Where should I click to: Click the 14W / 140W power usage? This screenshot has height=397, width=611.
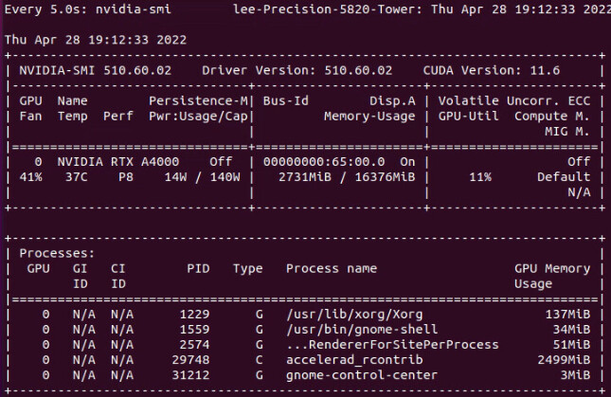click(x=202, y=177)
